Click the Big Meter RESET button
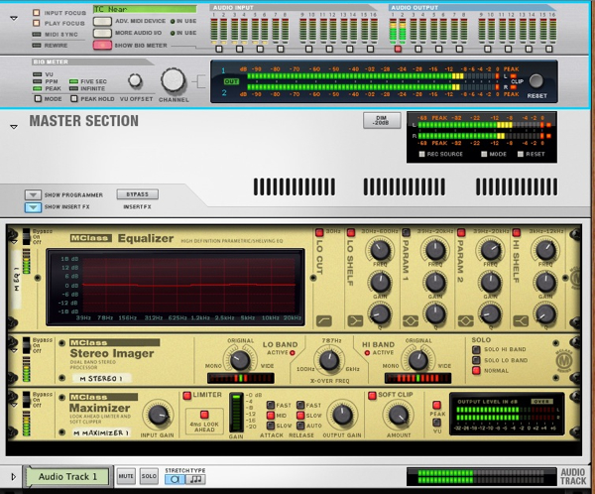This screenshot has width=595, height=494. coord(536,80)
